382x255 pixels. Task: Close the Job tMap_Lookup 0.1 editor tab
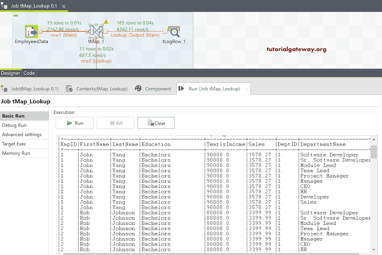point(63,7)
